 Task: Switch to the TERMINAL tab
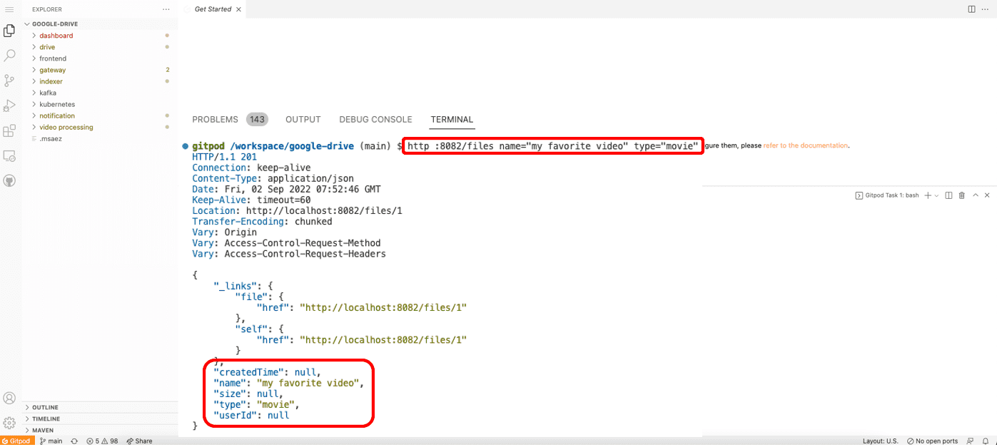pyautogui.click(x=452, y=120)
